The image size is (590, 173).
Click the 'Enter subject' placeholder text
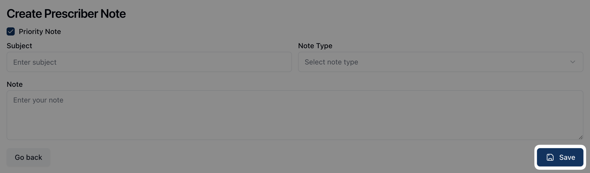pos(35,62)
